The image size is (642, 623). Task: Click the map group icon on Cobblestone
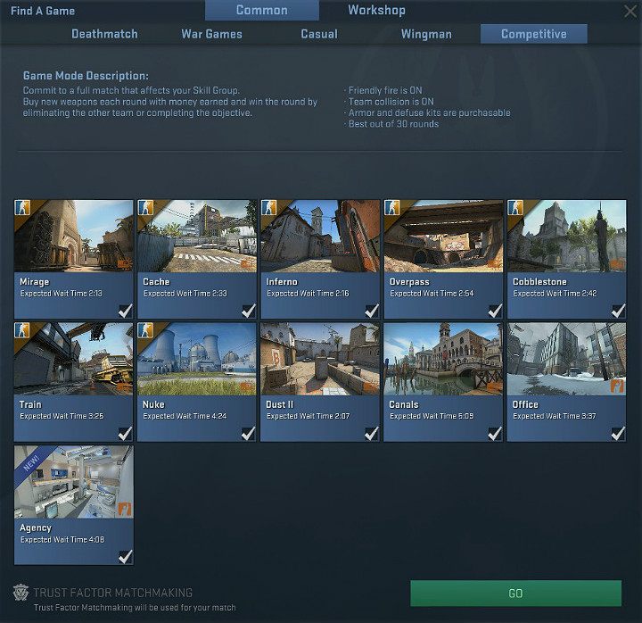coord(514,208)
